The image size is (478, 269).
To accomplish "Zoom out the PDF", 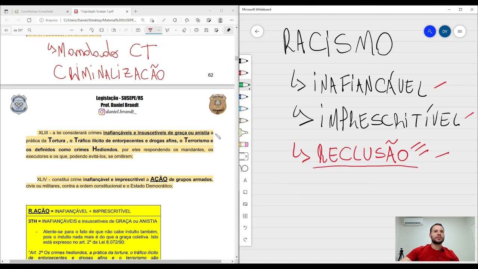I will (72, 30).
